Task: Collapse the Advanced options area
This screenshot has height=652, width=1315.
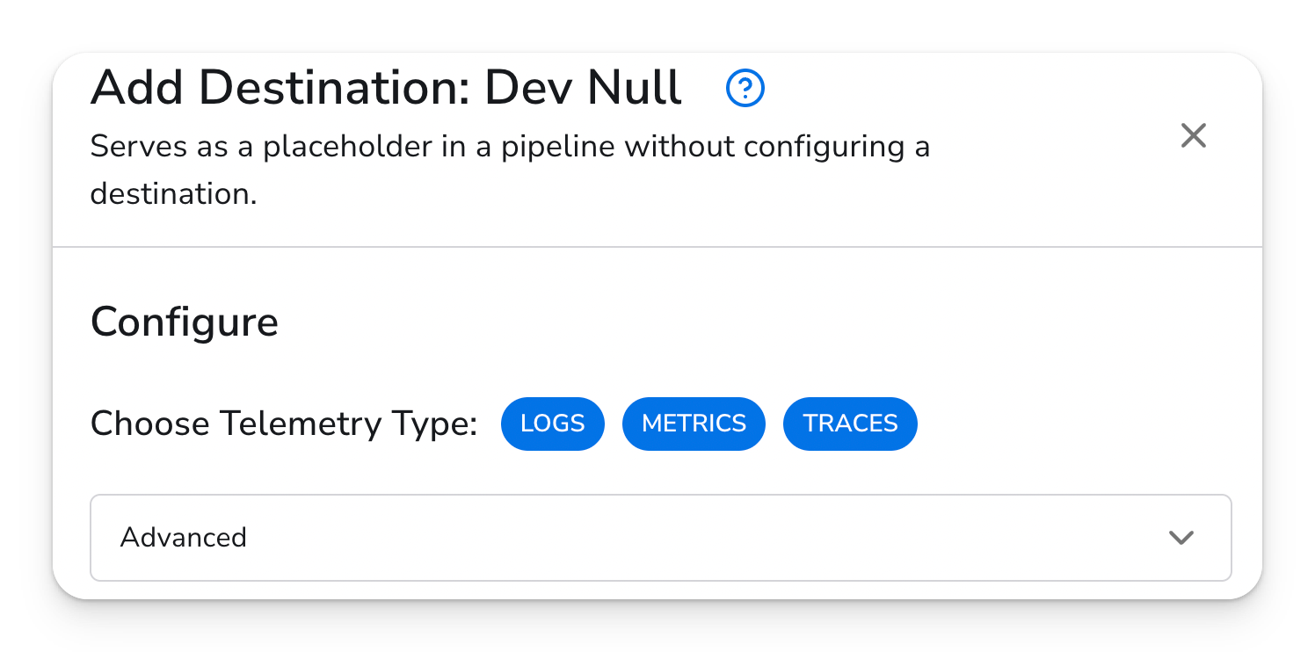Action: [x=659, y=538]
